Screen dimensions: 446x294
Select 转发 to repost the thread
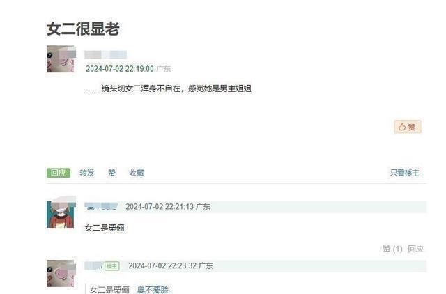[86, 173]
